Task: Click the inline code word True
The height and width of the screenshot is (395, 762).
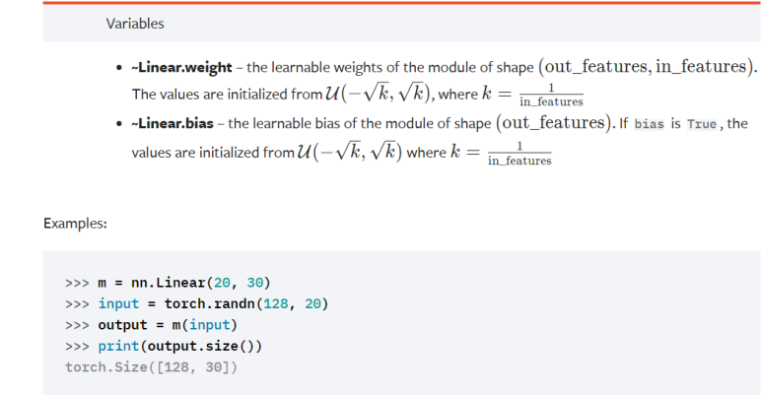Action: pyautogui.click(x=701, y=124)
